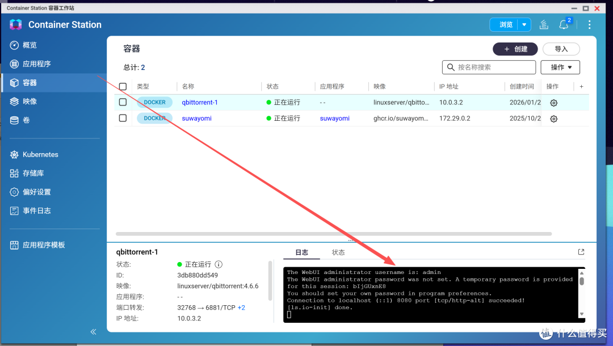Image resolution: width=613 pixels, height=346 pixels.
Task: Open the three-dot more menu
Action: (589, 24)
